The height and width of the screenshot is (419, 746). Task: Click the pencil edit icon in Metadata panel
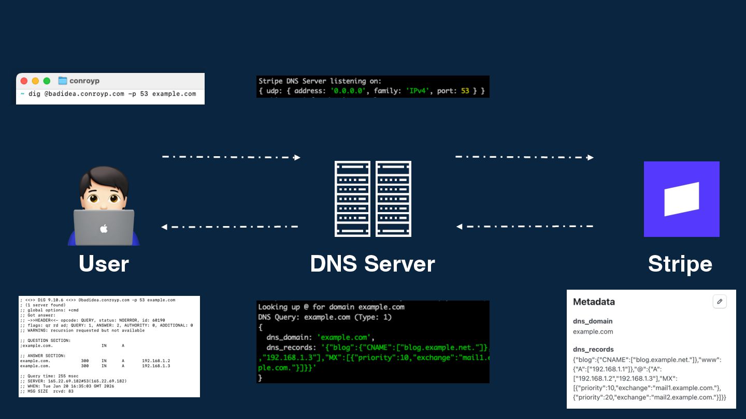point(720,302)
